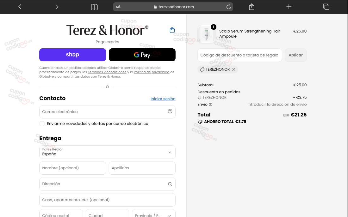Click the Pago exprés heading
Viewport: 348px width, 217px height.
108,42
